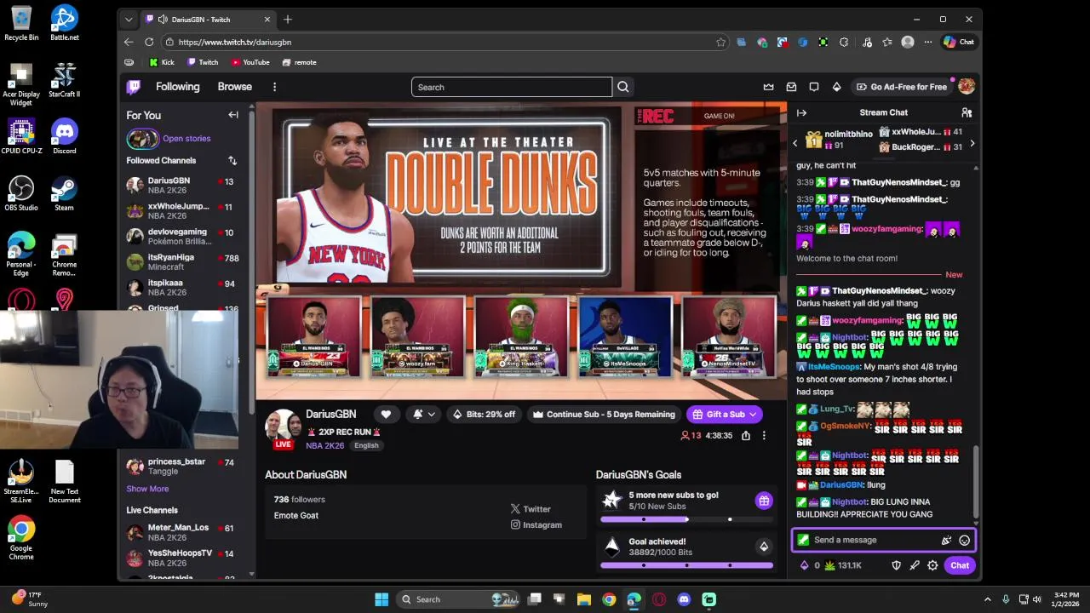Open chat community users list

967,112
